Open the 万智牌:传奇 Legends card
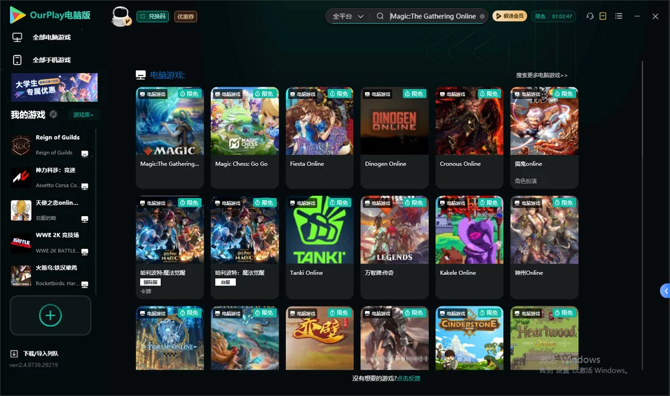 395,247
